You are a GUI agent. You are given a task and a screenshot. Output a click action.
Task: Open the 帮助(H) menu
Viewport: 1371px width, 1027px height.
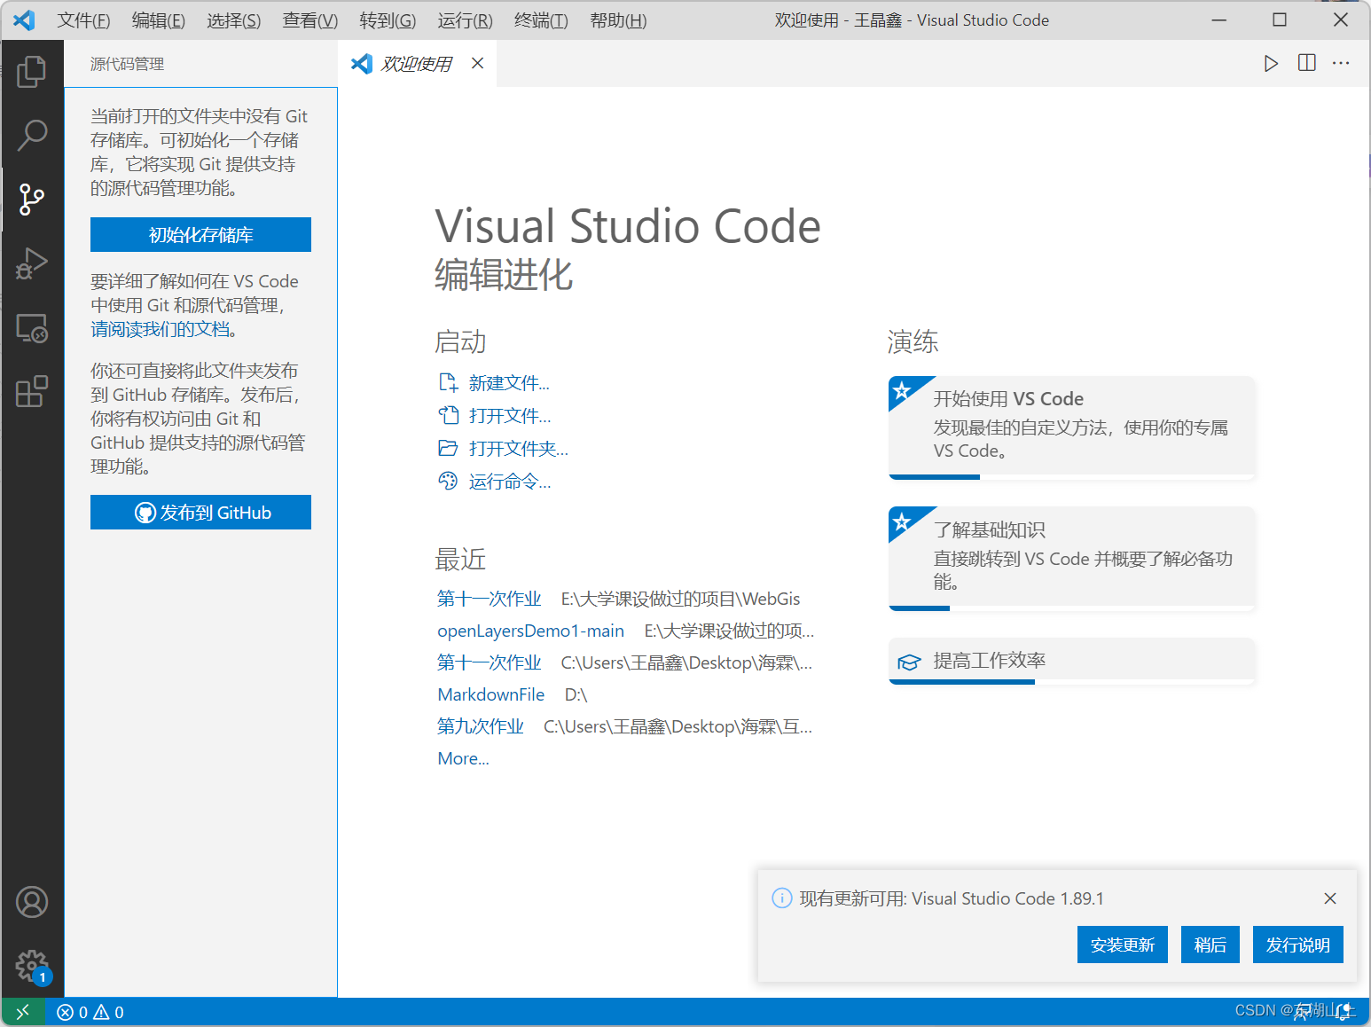point(618,20)
